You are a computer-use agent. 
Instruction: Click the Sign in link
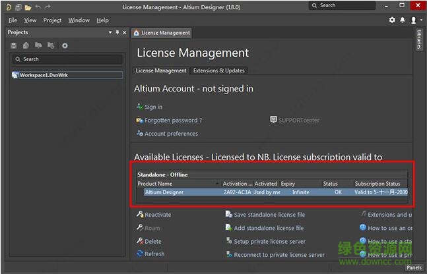[x=153, y=107]
